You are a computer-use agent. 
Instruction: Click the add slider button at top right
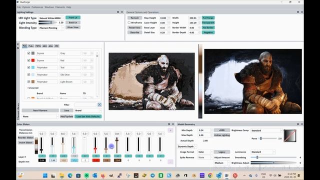[170, 130]
